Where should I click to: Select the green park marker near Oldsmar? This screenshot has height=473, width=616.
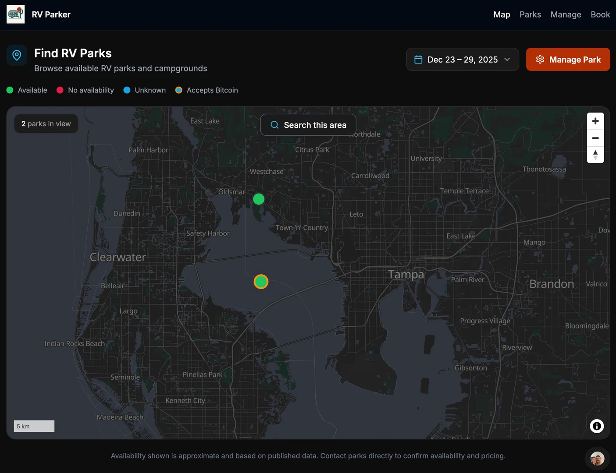pos(259,199)
